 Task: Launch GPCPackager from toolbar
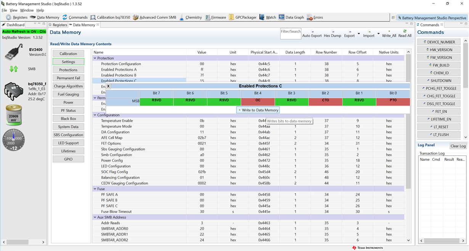point(243,17)
